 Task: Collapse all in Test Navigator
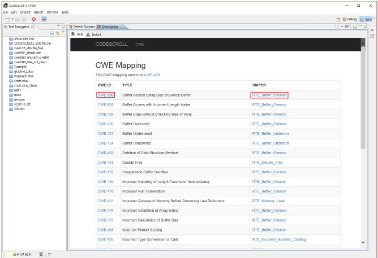click(x=51, y=33)
